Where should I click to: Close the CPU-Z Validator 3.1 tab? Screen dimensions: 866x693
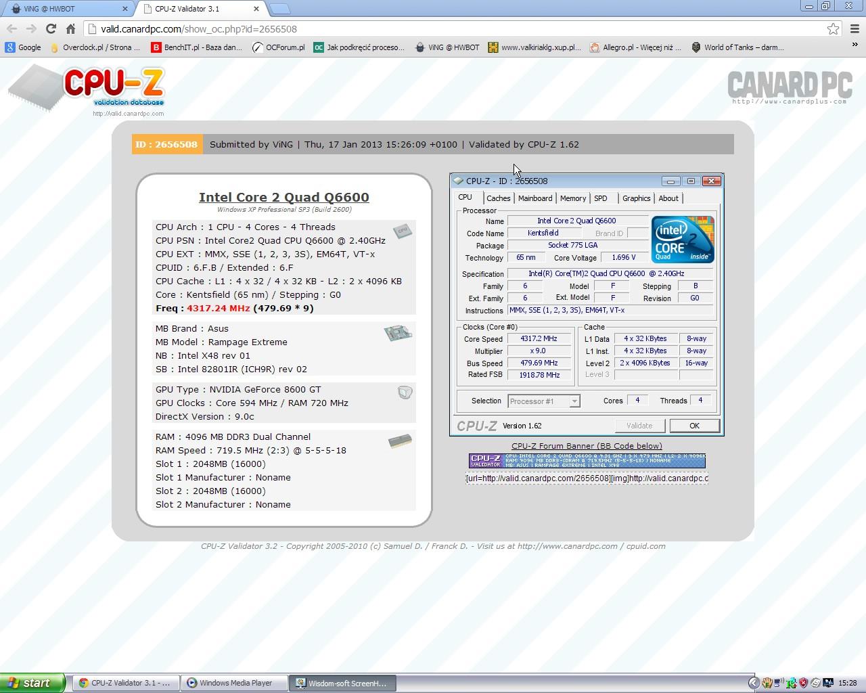click(x=256, y=9)
